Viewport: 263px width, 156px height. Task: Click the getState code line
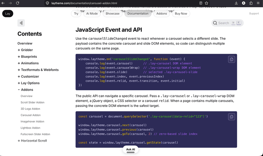click(x=128, y=143)
